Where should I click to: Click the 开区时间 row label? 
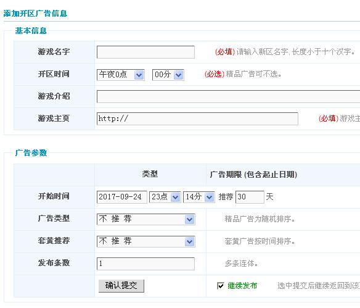[54, 74]
